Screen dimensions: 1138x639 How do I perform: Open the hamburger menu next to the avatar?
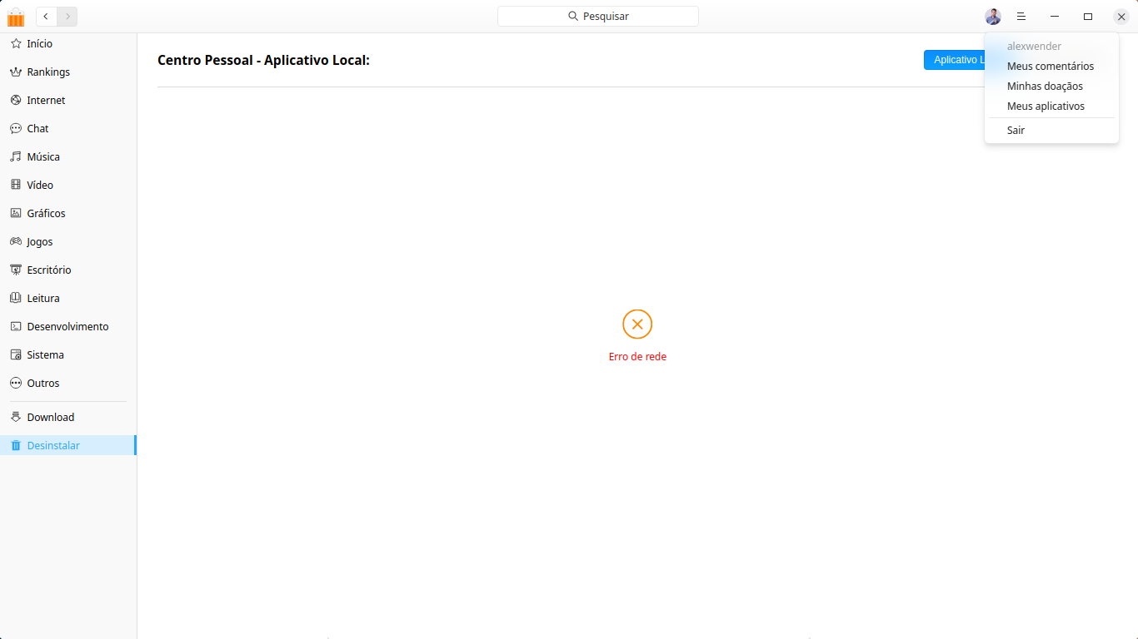[x=1021, y=17]
